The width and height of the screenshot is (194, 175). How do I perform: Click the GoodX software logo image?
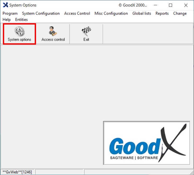click(x=146, y=143)
